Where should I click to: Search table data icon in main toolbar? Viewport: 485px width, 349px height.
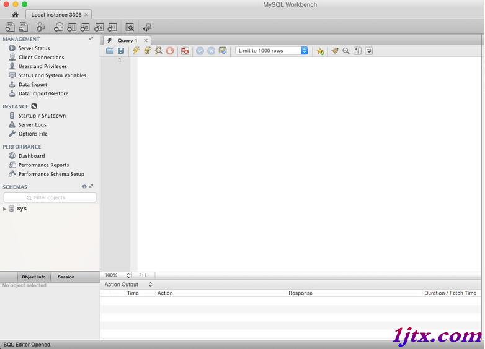pos(130,27)
